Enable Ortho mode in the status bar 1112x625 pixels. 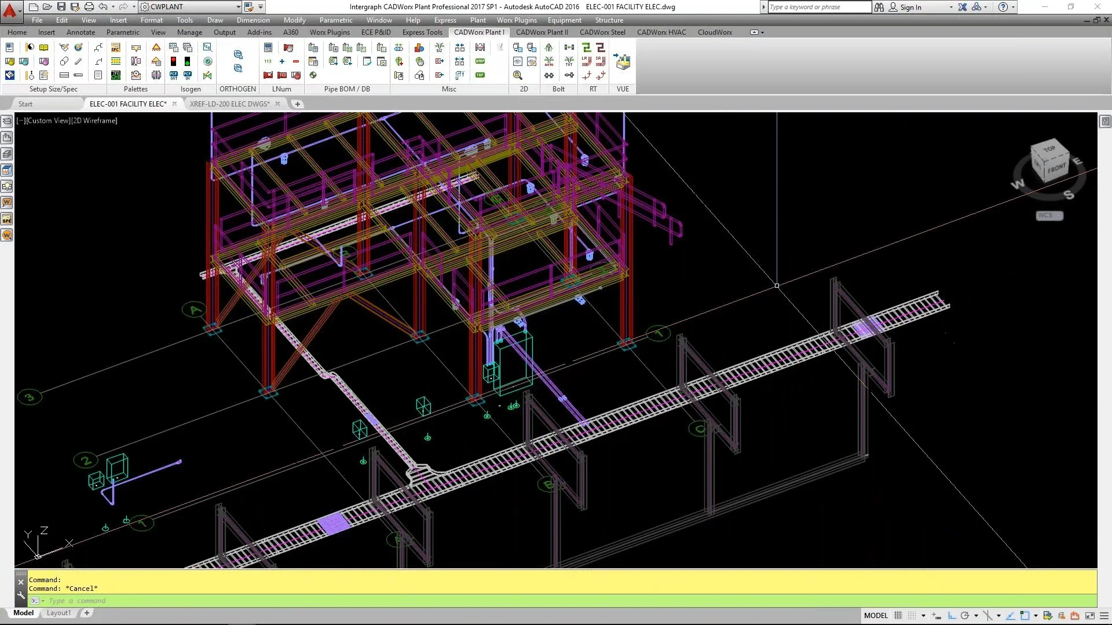pos(952,616)
